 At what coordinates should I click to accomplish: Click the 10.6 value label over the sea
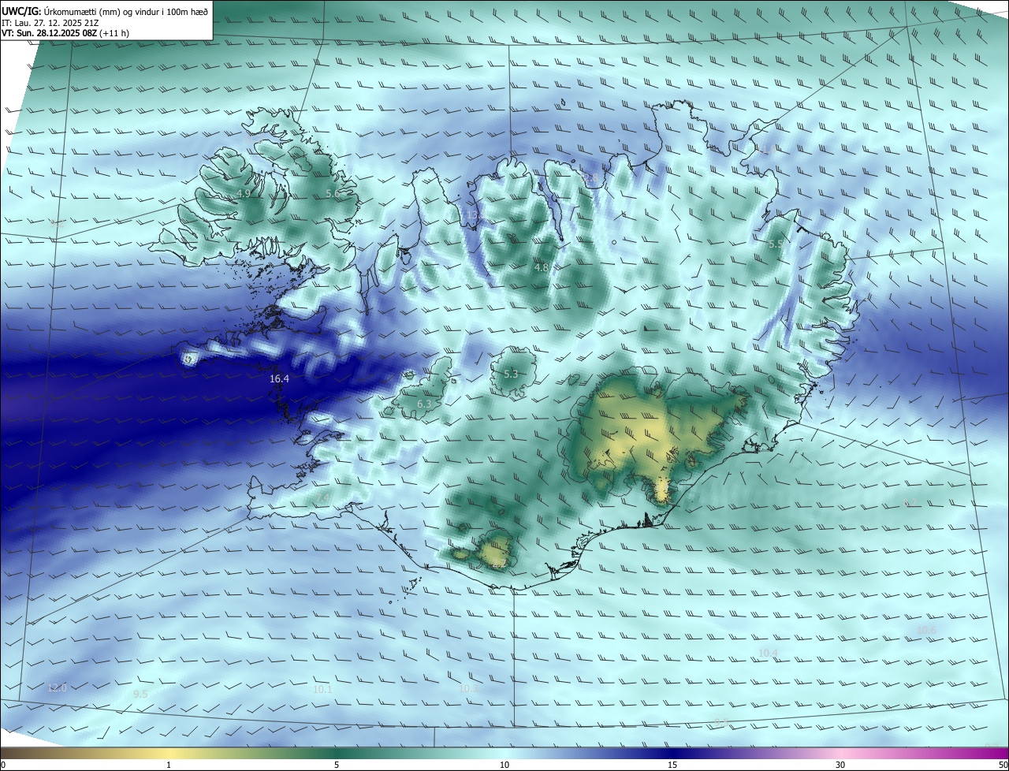coord(925,630)
